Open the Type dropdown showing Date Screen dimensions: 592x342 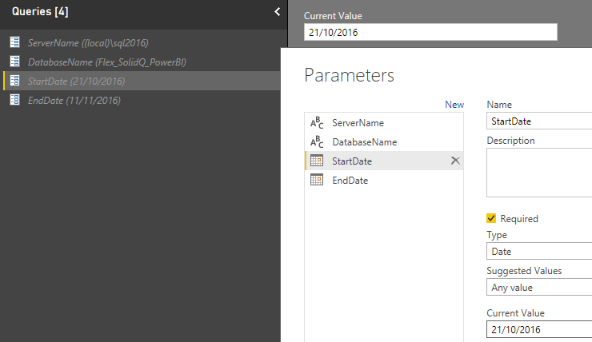click(539, 252)
